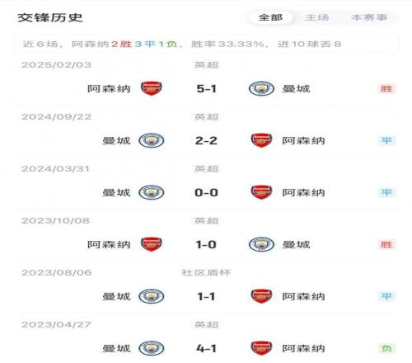Click the 胜 badge for 2025/02/03 match

386,89
